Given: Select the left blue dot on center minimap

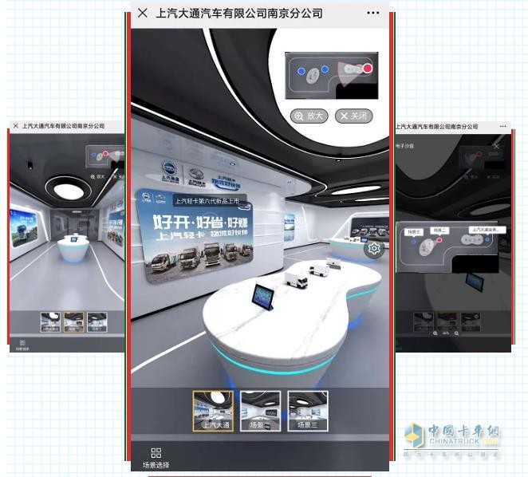Looking at the screenshot, I should 301,71.
